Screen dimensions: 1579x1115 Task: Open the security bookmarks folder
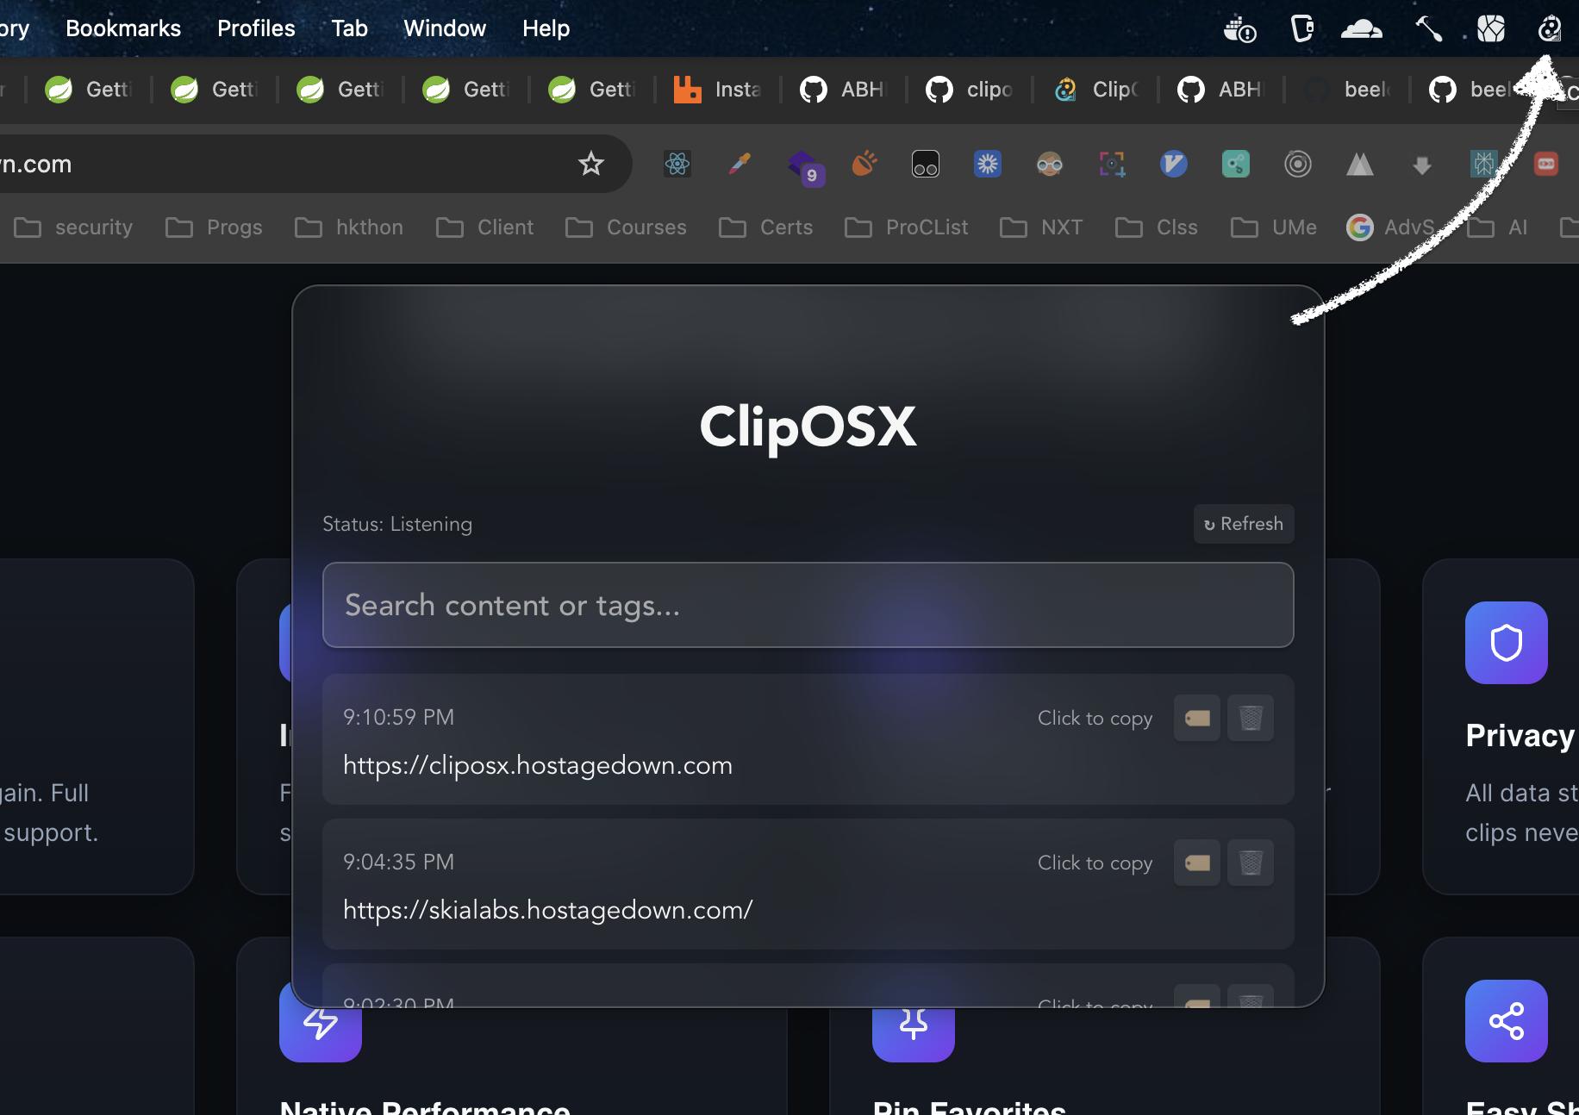click(x=74, y=227)
